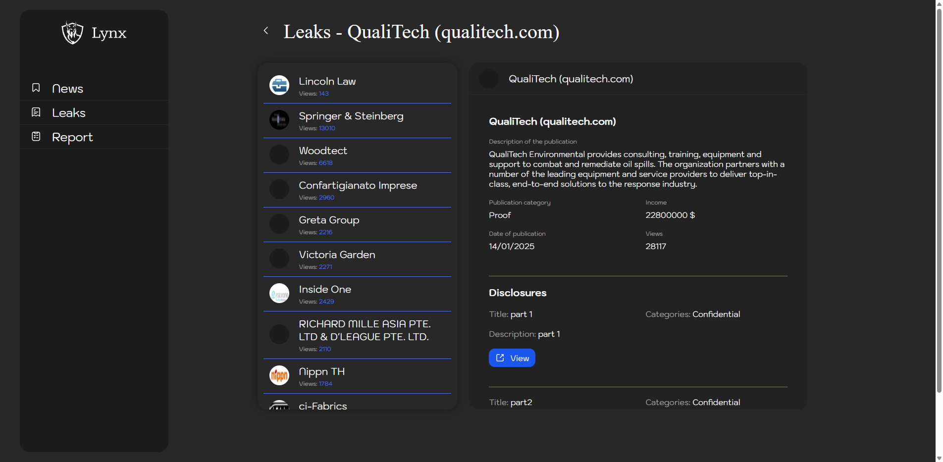Open the RICHARD MILLE ASIA PTE. LTD entry
943x462 pixels.
coord(364,330)
